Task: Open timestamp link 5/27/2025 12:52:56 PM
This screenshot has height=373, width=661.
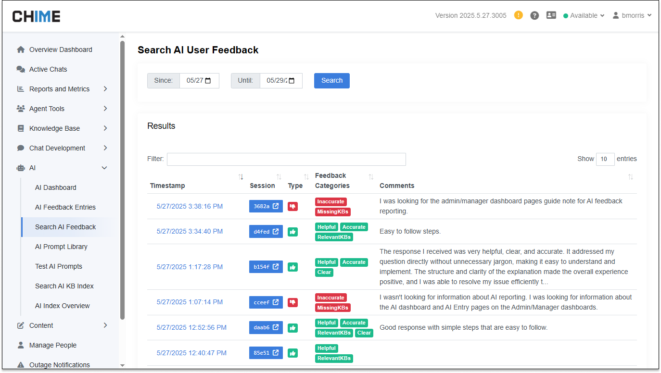Action: tap(191, 328)
